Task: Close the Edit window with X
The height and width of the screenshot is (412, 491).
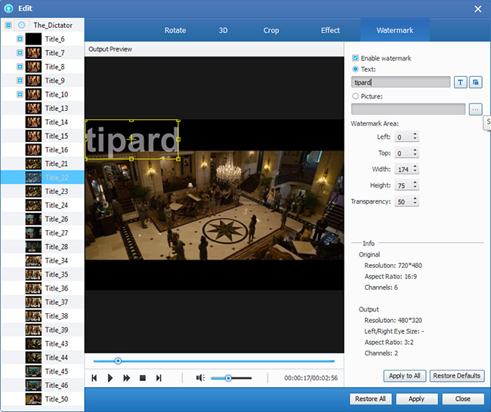Action: point(478,9)
